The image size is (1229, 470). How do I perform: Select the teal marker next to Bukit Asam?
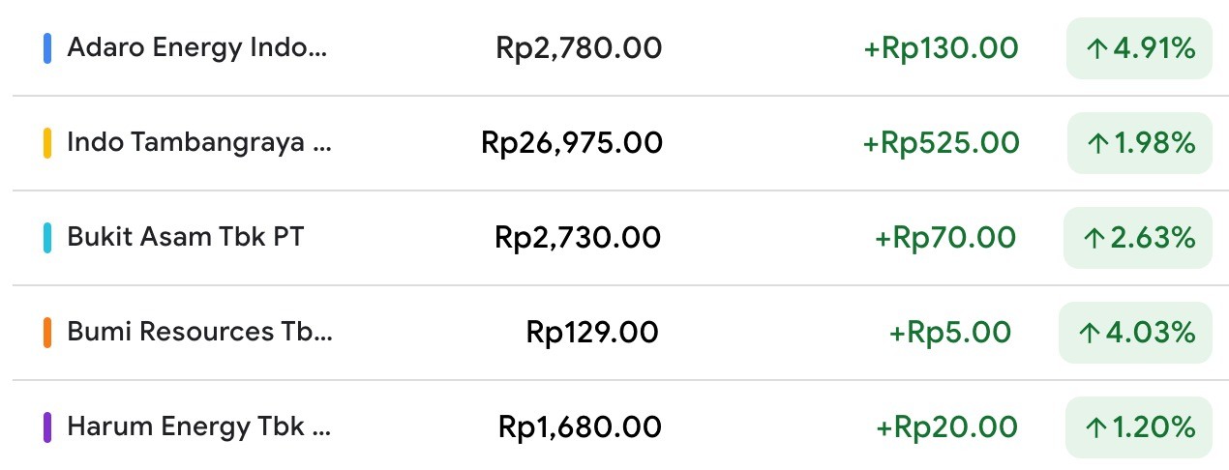point(47,238)
